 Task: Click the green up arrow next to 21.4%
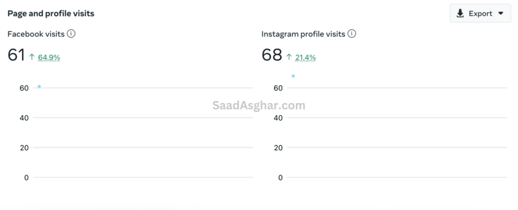289,57
